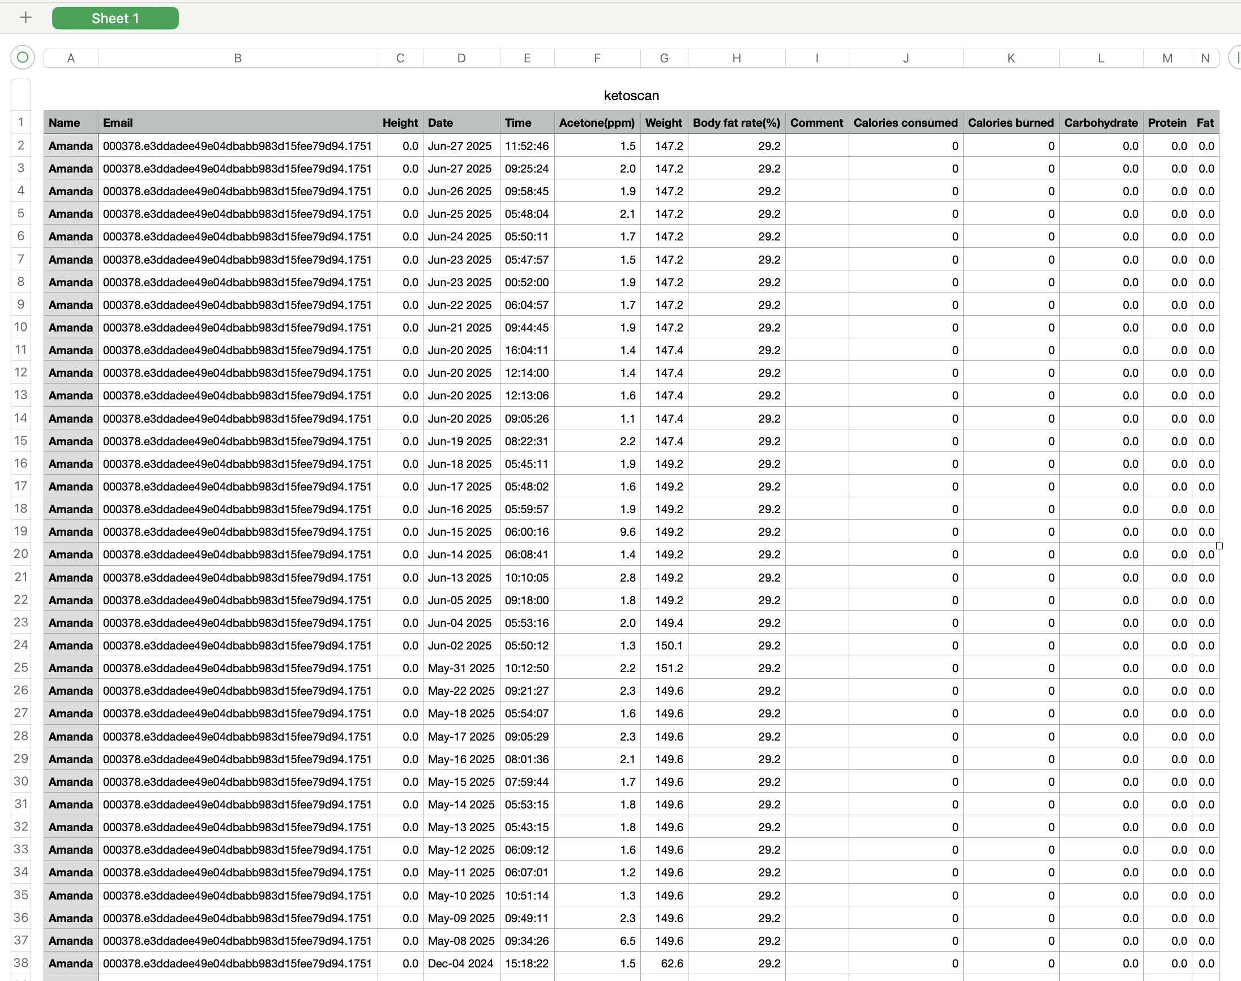Click the Dec-04 2024 date cell
The image size is (1241, 981).
pyautogui.click(x=461, y=963)
